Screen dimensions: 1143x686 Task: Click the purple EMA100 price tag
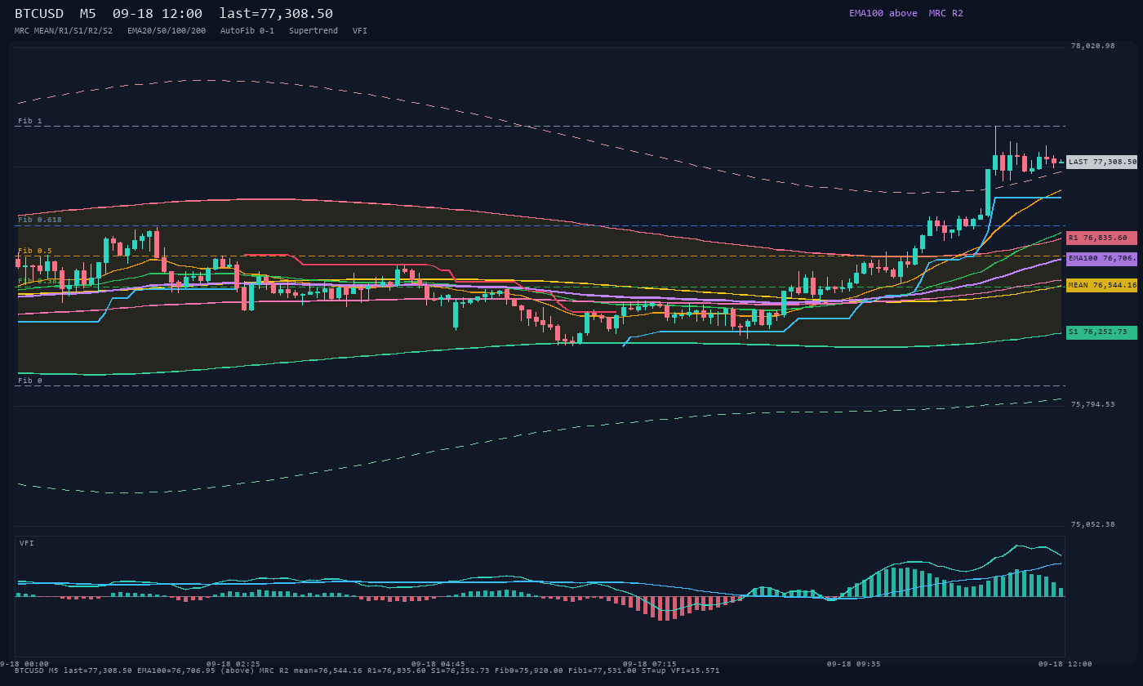tap(1101, 258)
